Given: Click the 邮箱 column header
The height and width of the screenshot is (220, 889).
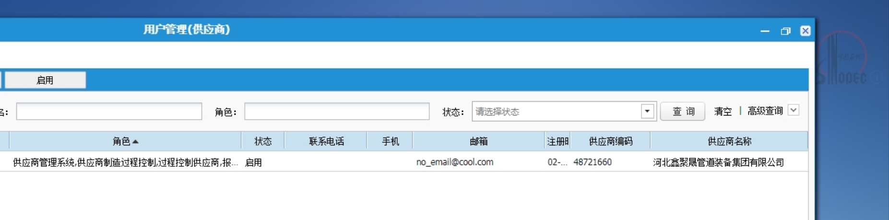Looking at the screenshot, I should pyautogui.click(x=478, y=141).
